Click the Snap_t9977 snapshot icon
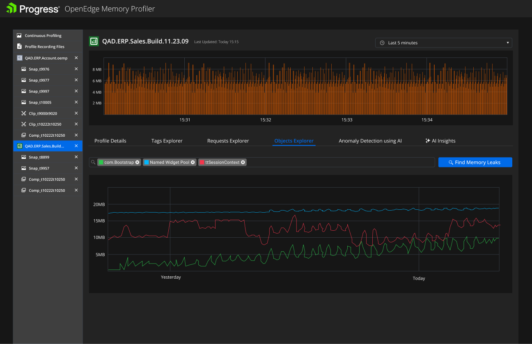This screenshot has width=532, height=344. (x=24, y=80)
